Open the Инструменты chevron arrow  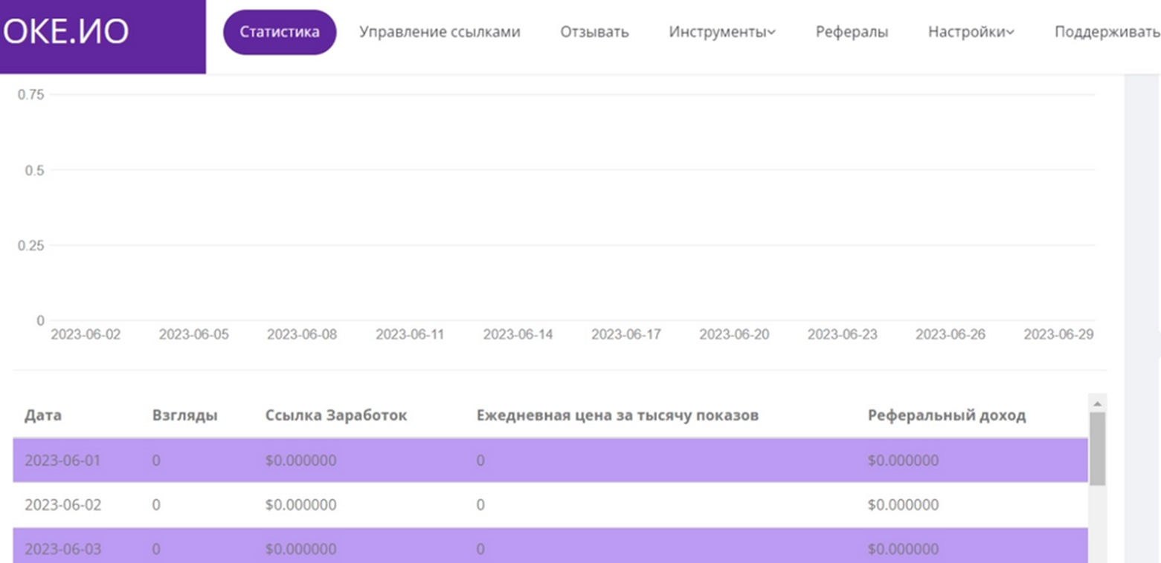tap(771, 32)
